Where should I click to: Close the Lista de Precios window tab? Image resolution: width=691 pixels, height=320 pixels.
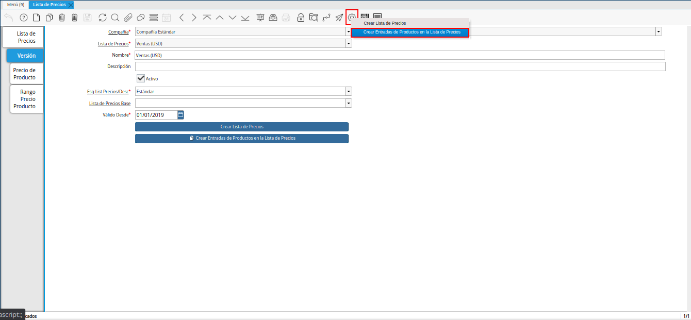point(71,5)
